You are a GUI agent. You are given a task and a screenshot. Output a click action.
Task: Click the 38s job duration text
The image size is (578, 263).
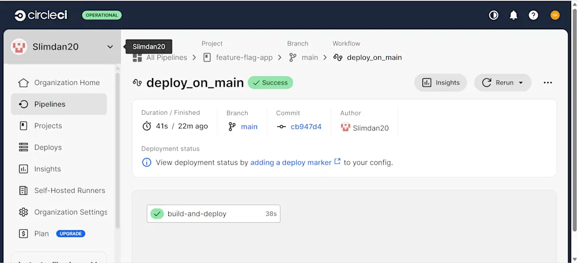click(271, 214)
